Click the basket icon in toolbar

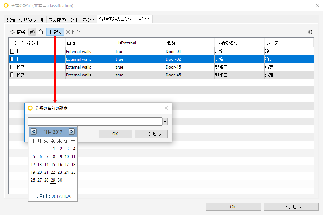coord(40,32)
